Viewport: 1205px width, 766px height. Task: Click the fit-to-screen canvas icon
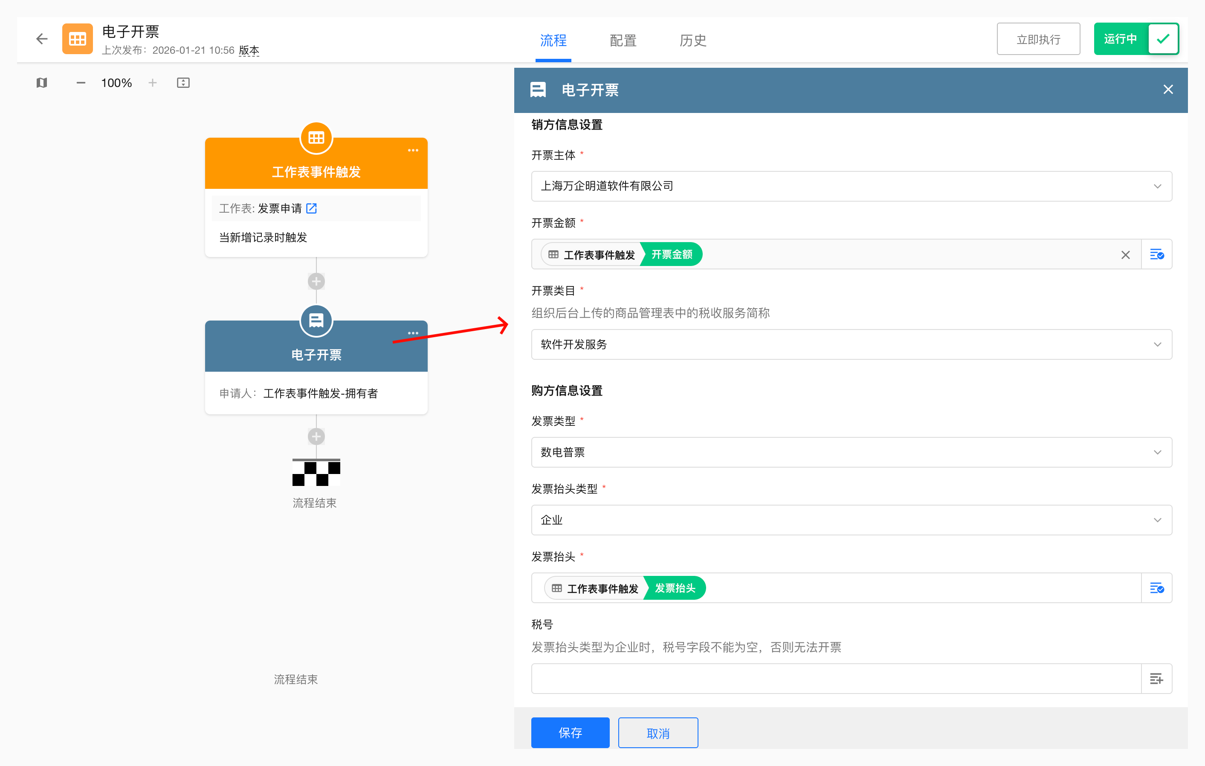click(x=183, y=83)
